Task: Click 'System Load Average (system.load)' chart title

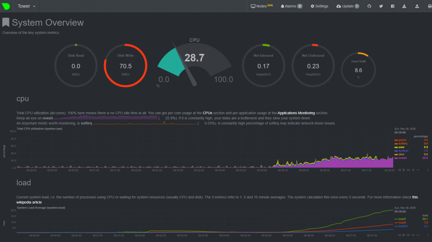Action: 41,207
